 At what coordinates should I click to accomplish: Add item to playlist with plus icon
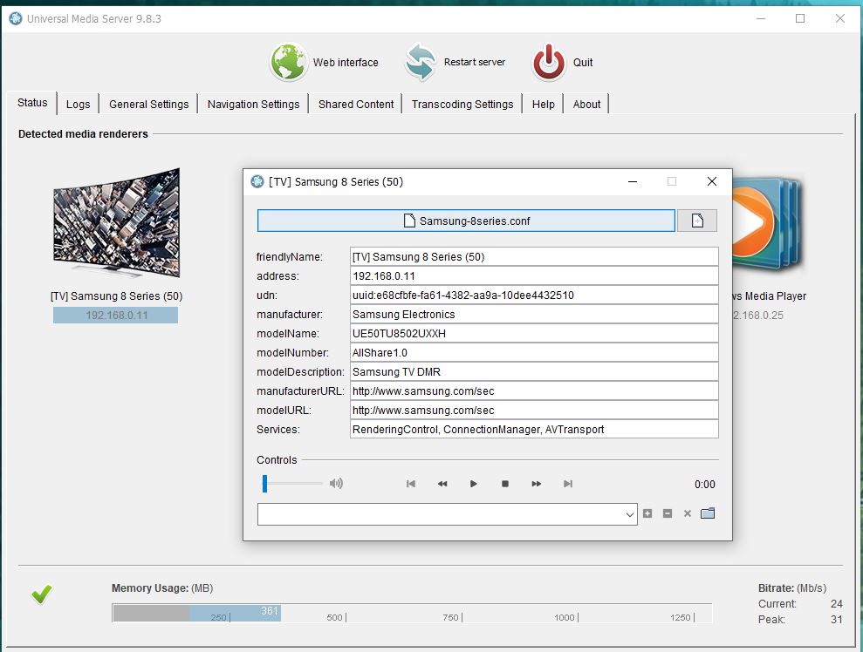[647, 513]
